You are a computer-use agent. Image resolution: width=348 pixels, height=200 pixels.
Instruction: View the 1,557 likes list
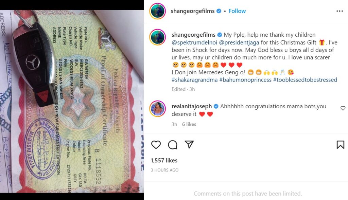164,160
